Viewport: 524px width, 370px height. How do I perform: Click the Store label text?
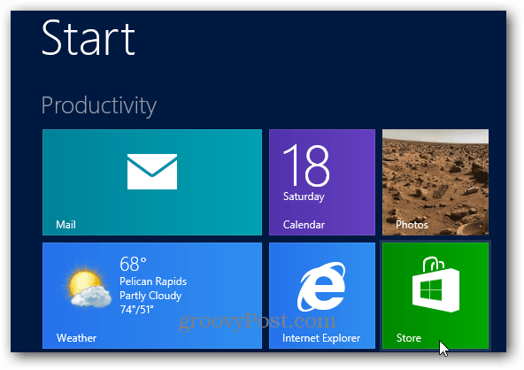[x=408, y=338]
